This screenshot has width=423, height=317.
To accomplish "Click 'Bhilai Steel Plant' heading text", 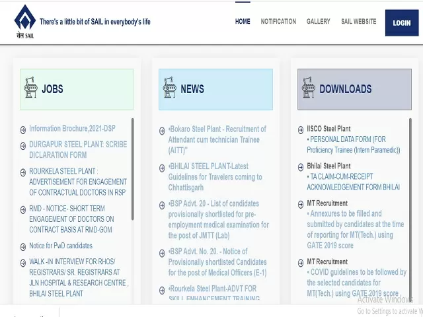I will point(328,166).
